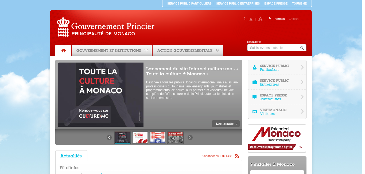Switch language to English
The width and height of the screenshot is (365, 174).
click(294, 19)
